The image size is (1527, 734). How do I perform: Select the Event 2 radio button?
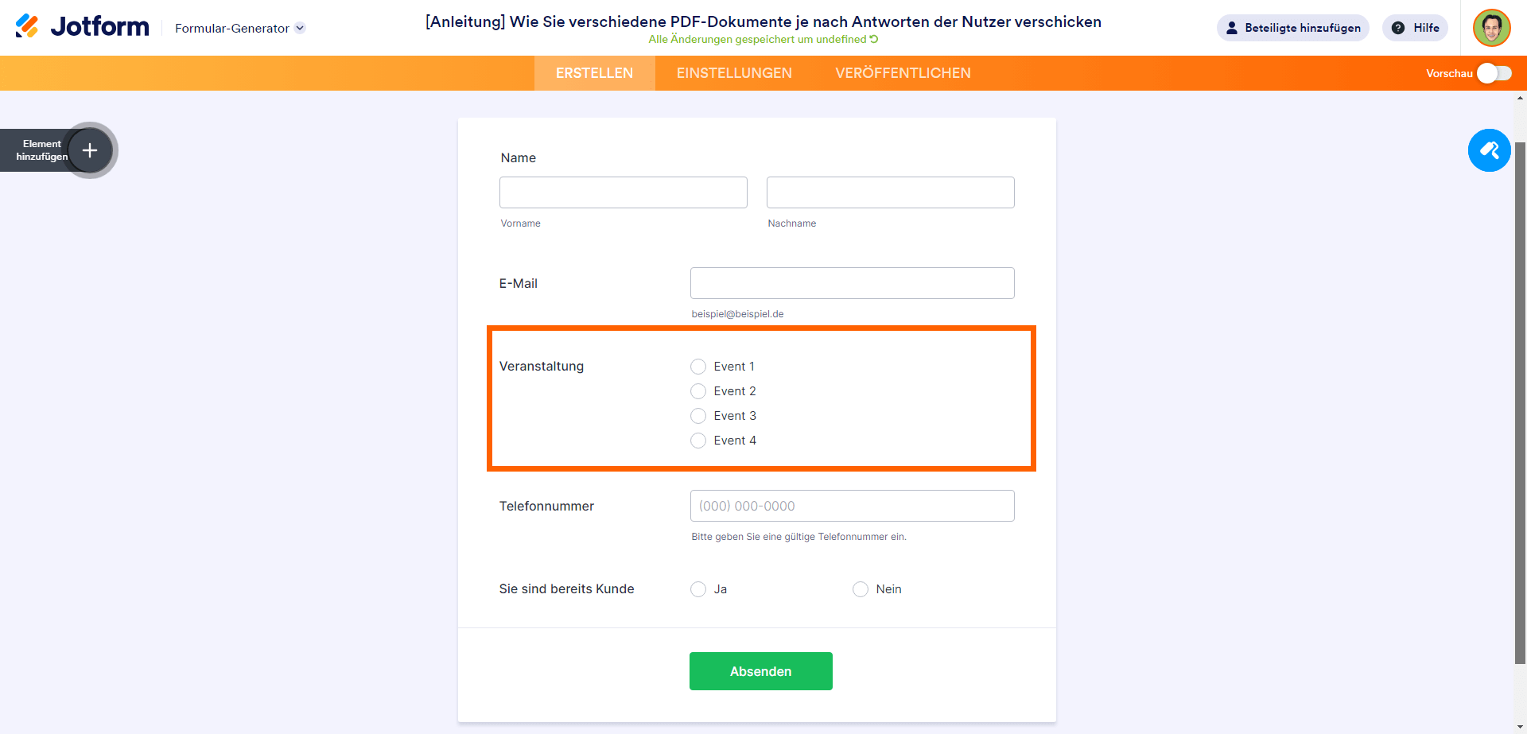698,391
